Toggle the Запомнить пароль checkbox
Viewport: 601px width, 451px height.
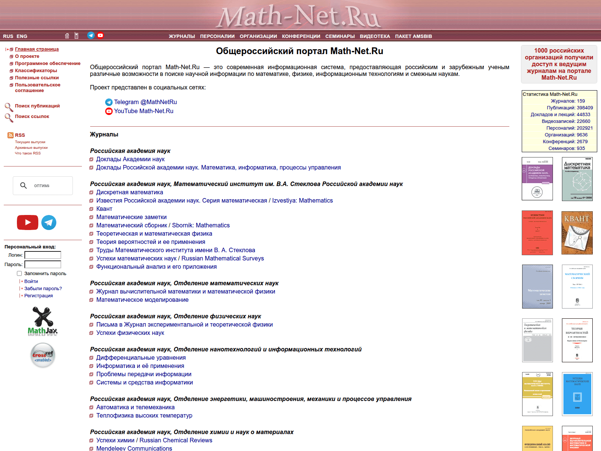(20, 274)
